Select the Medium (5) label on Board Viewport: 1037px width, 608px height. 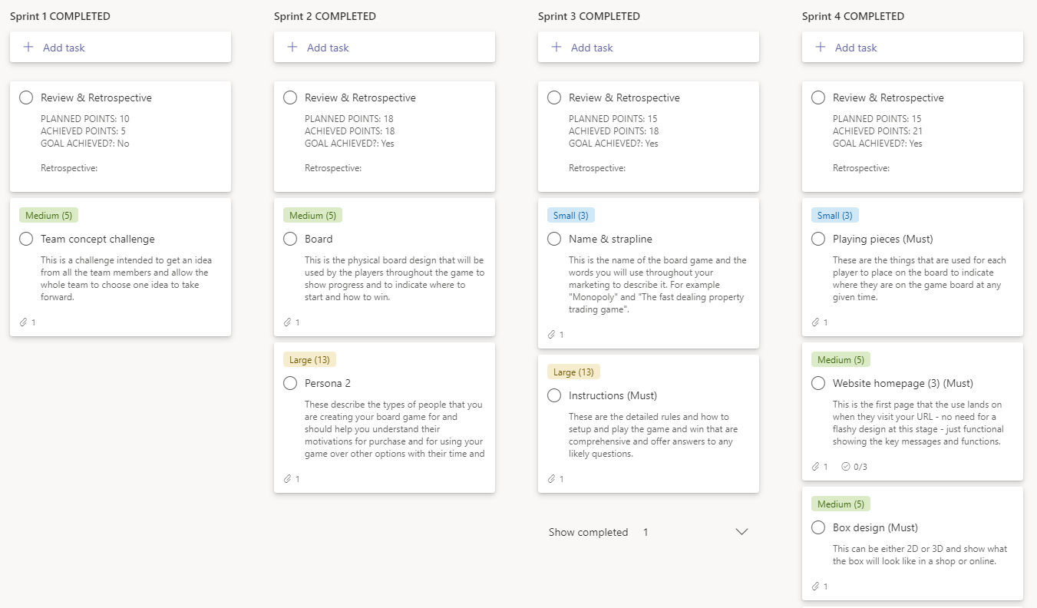tap(312, 215)
